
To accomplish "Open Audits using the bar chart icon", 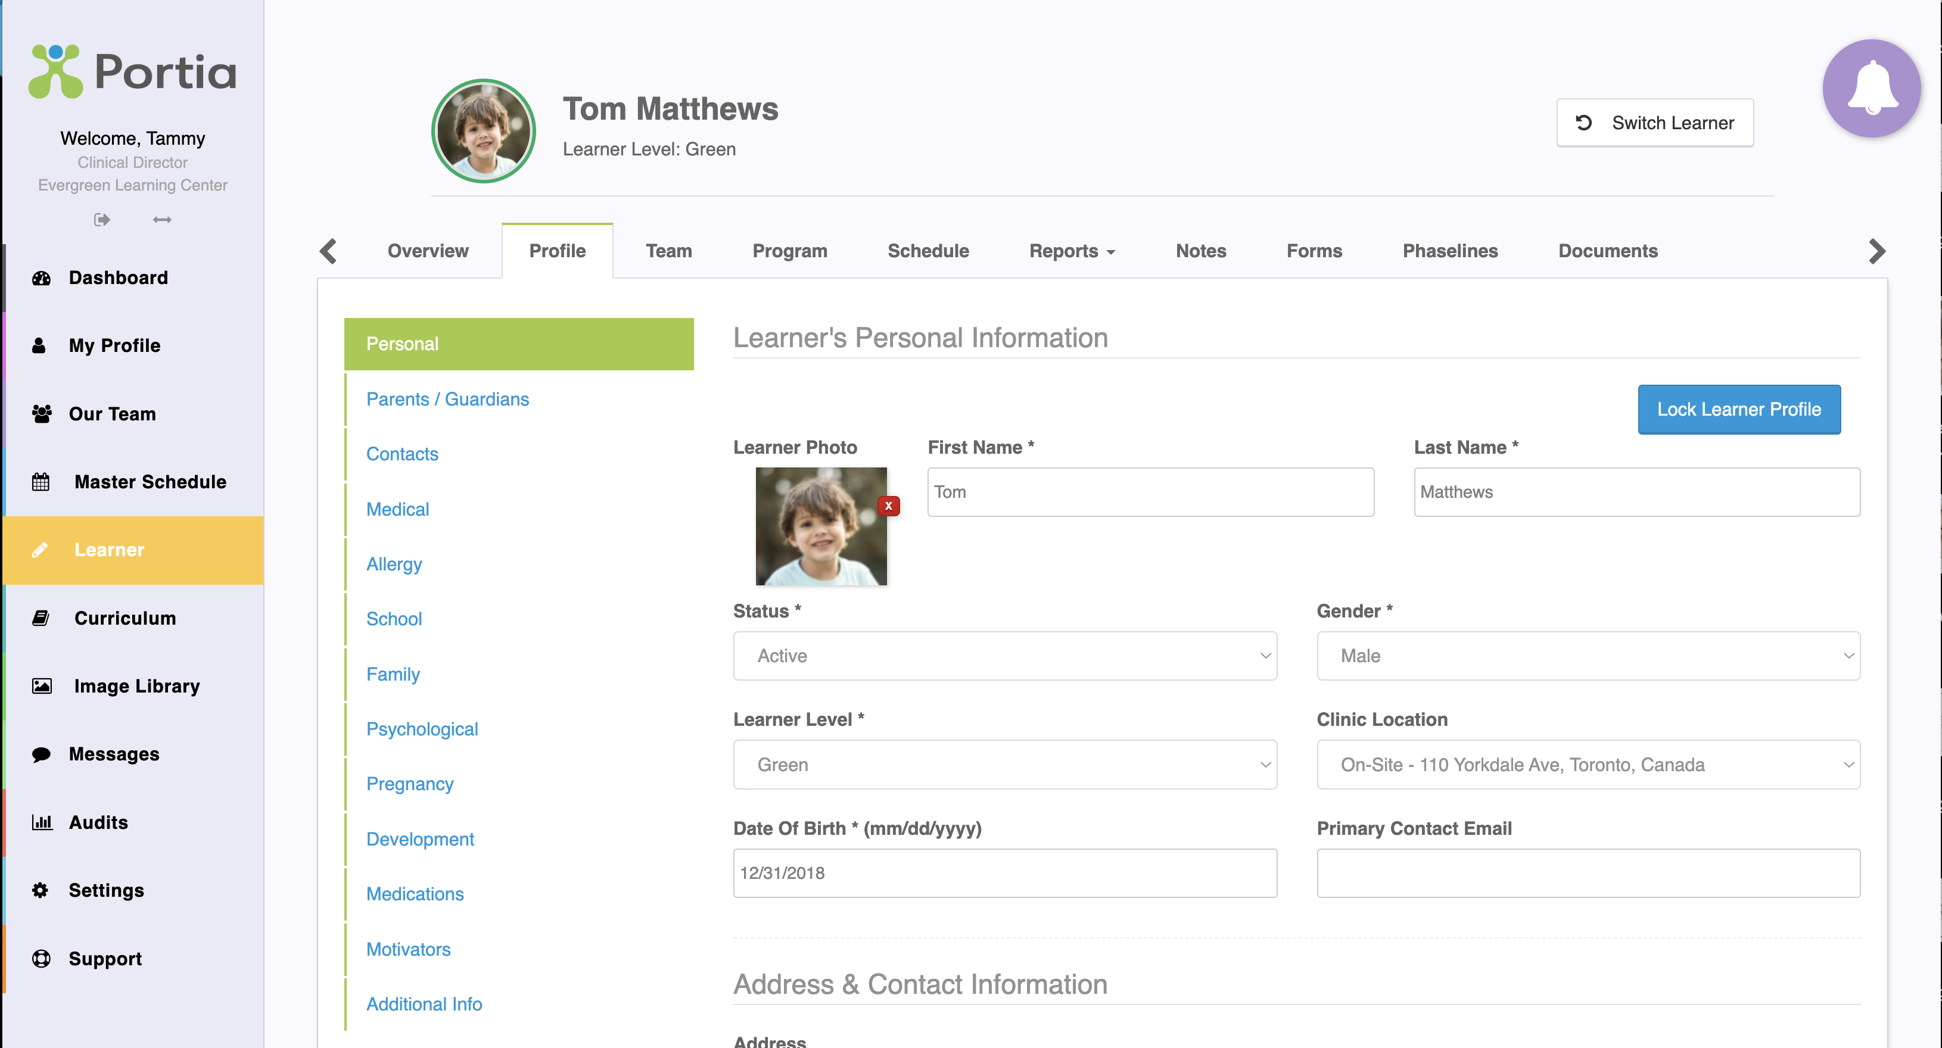I will click(42, 822).
